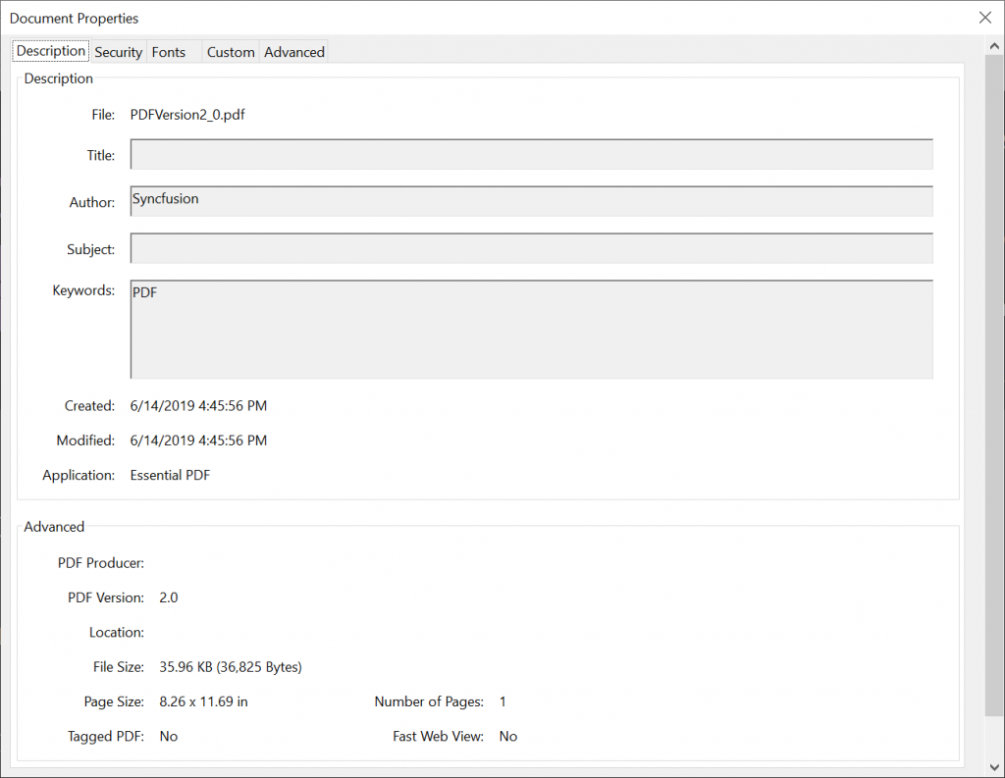Image resolution: width=1005 pixels, height=778 pixels.
Task: Click the scrollbar down arrow
Action: (x=994, y=769)
